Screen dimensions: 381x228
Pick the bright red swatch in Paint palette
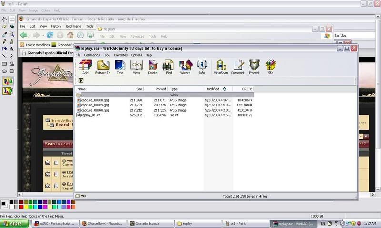[21, 207]
